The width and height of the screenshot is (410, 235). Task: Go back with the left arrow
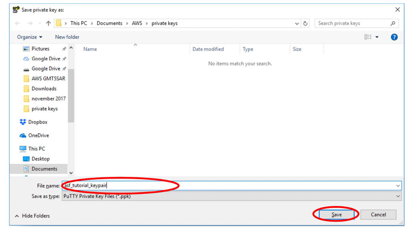pos(18,23)
